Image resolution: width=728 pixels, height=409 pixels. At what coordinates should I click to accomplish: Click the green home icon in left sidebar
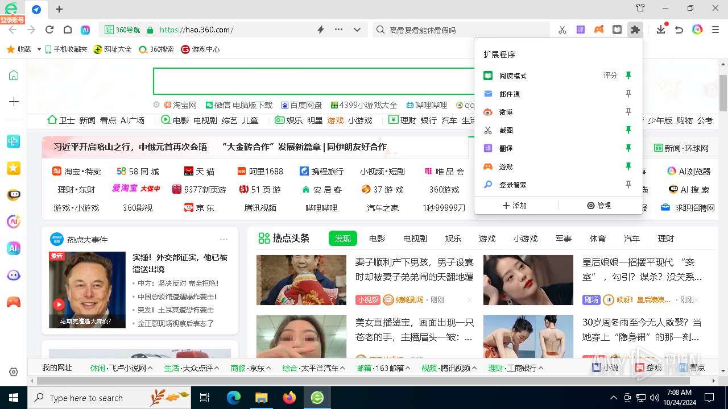tap(14, 75)
